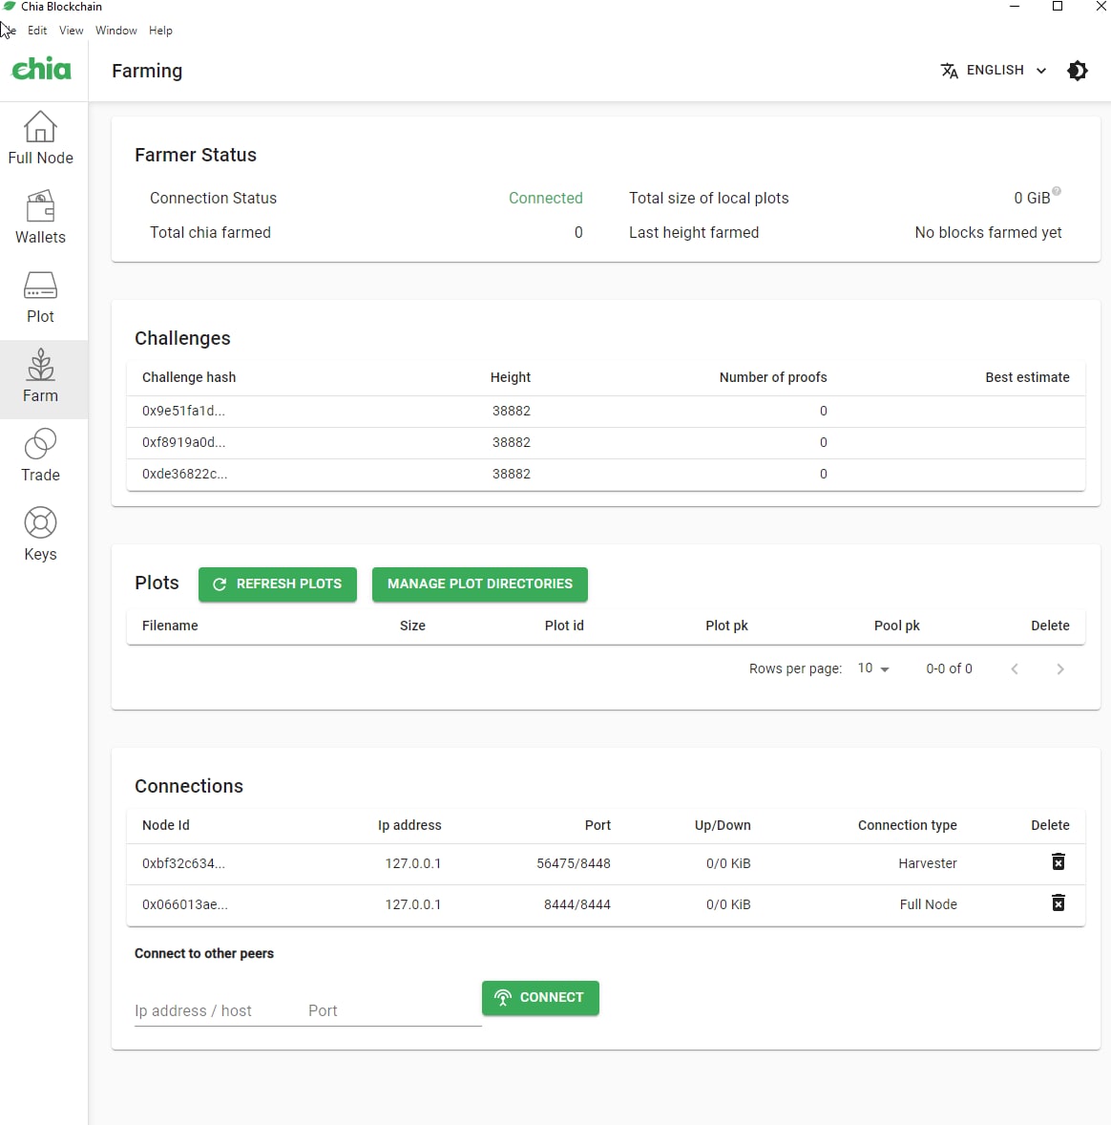
Task: Click the Plot pk column header
Action: [x=726, y=626]
